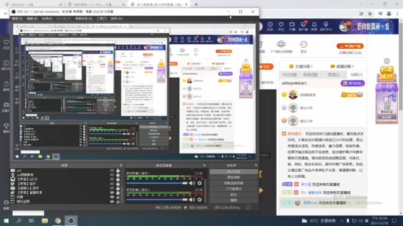Open the Windows Start menu
This screenshot has width=403, height=226.
point(6,220)
